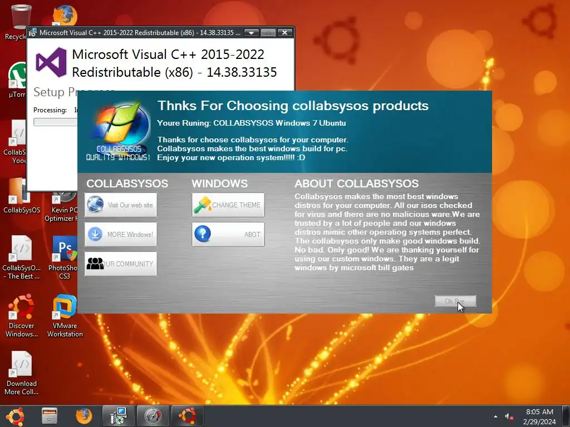The image size is (570, 427).
Task: Click the CHANGE THEME button
Action: coord(228,205)
